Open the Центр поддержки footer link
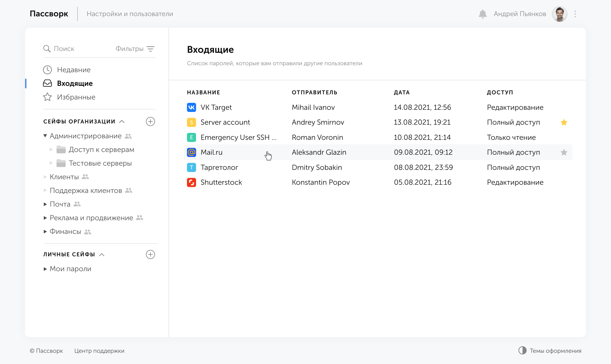This screenshot has width=611, height=364. (x=99, y=351)
